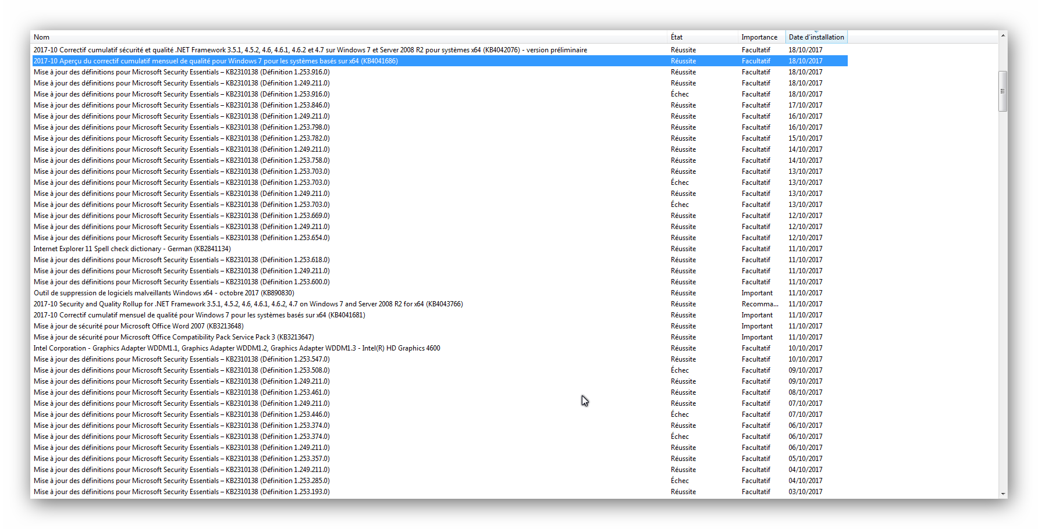Click the vertical scrollbar thumb
This screenshot has height=529, width=1038.
(1003, 91)
